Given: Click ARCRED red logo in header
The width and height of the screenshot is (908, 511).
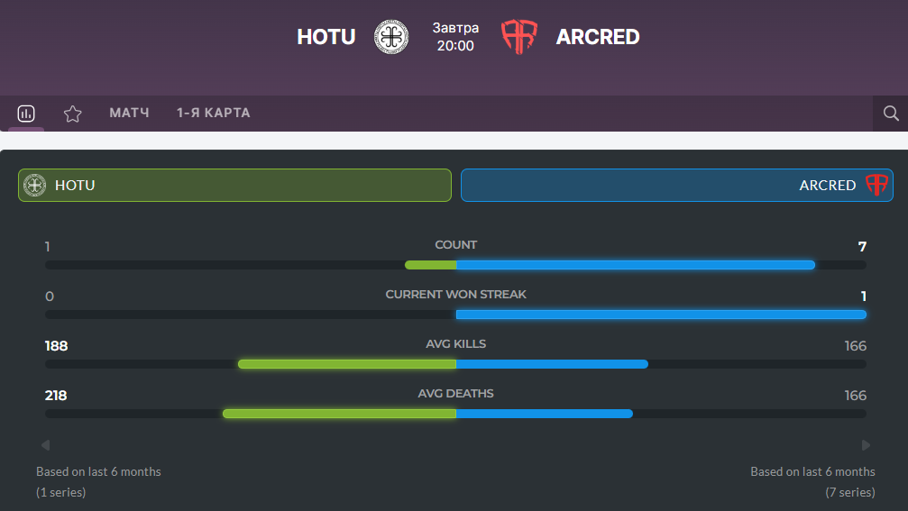Looking at the screenshot, I should [x=519, y=36].
